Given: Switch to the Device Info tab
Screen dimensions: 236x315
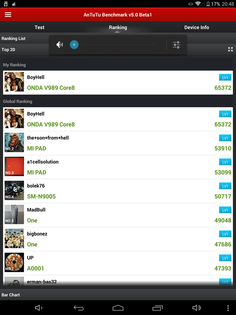Looking at the screenshot, I should point(197,27).
